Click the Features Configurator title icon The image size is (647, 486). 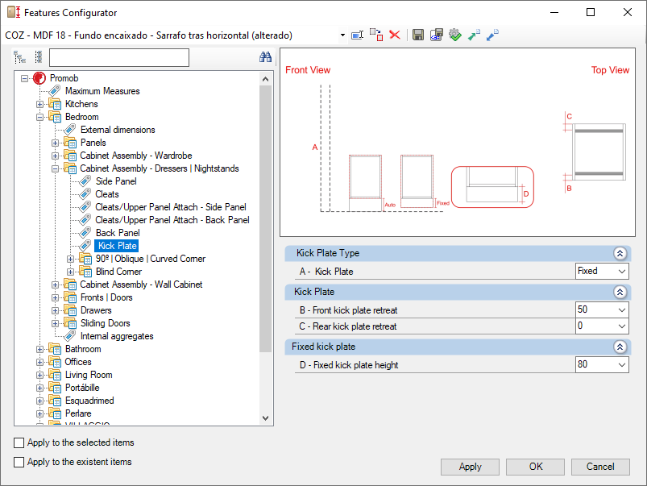(x=14, y=12)
